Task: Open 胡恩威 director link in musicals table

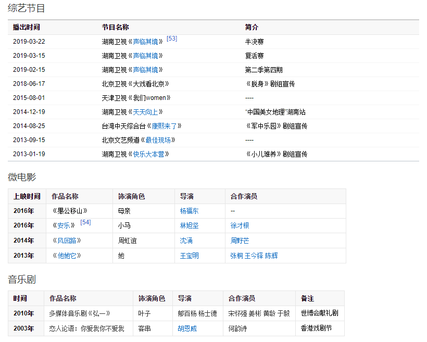Action: [x=187, y=328]
